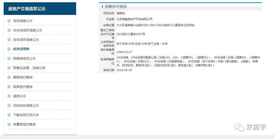Click arrow icon beside 非住宅项目信息公示
The height and width of the screenshot is (139, 275).
(9, 30)
